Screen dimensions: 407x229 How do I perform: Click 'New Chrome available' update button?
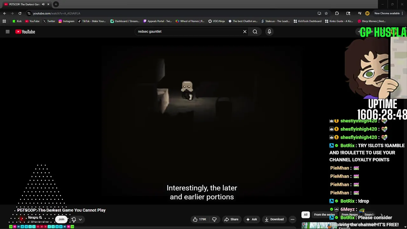387,13
